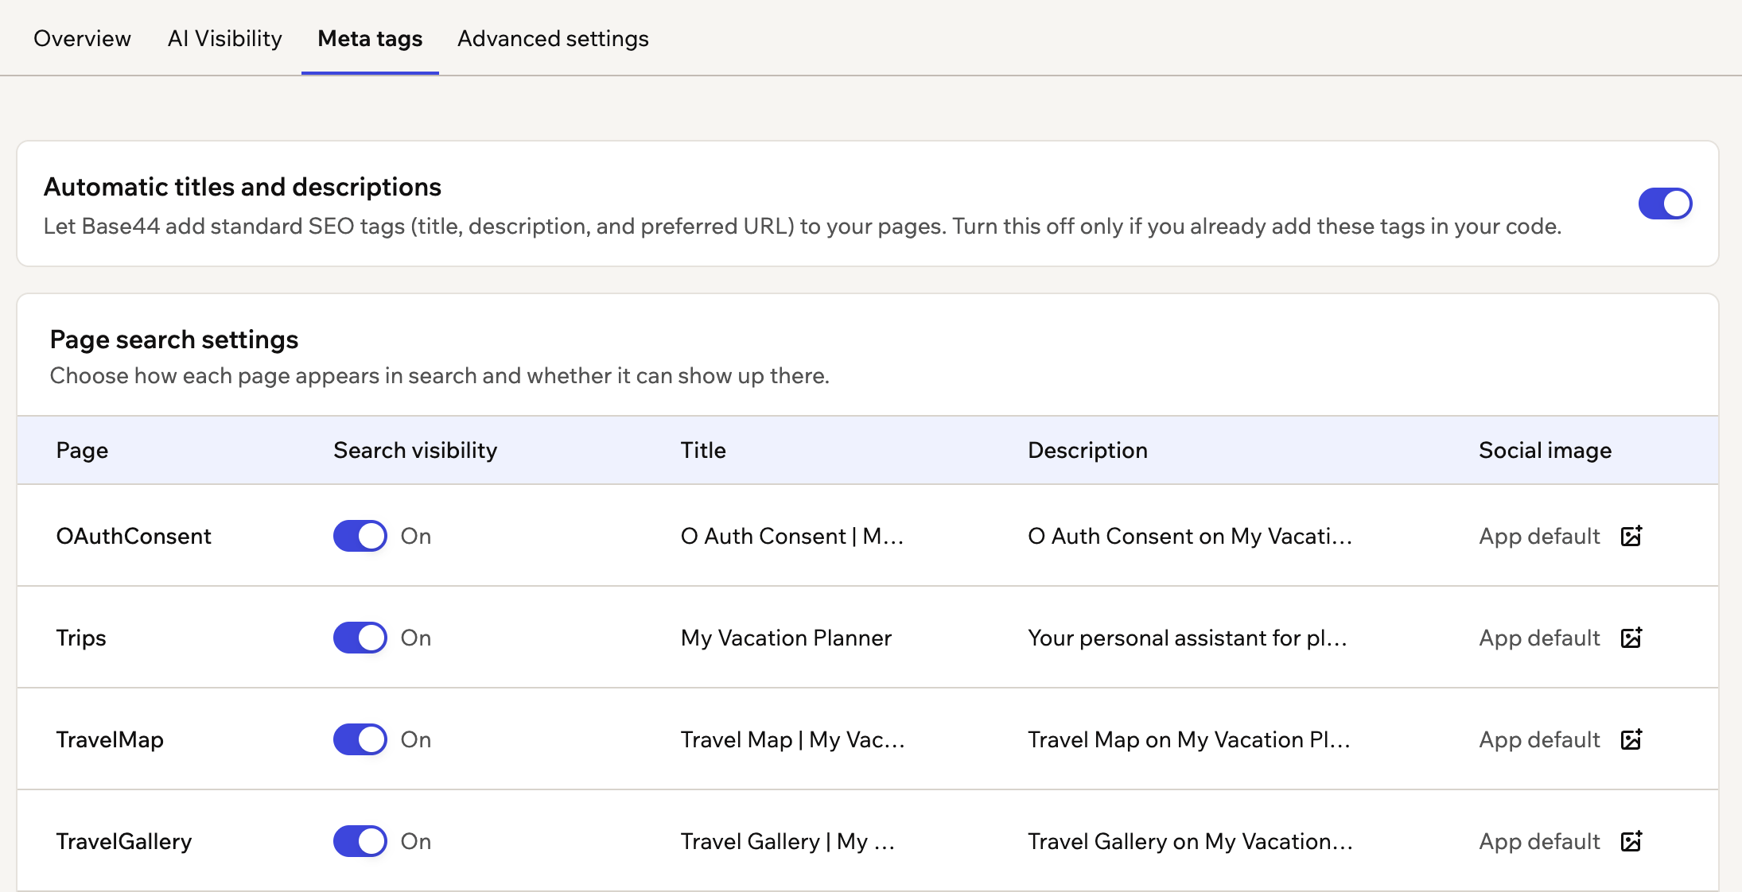
Task: Click 'App default' in the OAuthConsent row
Action: coord(1539,536)
